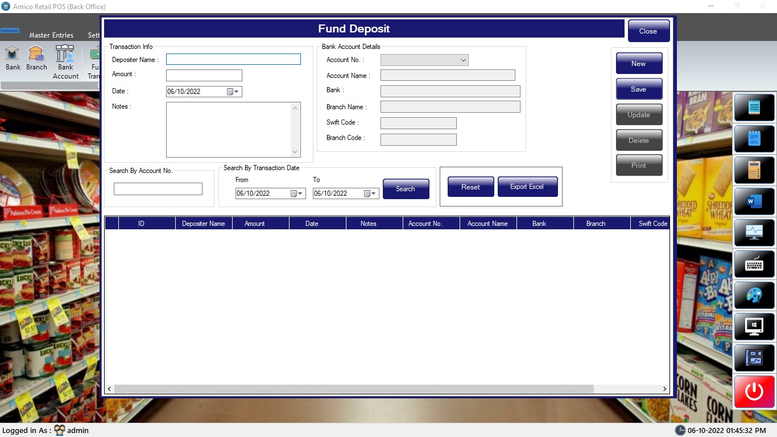Open the system monitor sidebar icon
The image size is (777, 437).
pos(754,233)
